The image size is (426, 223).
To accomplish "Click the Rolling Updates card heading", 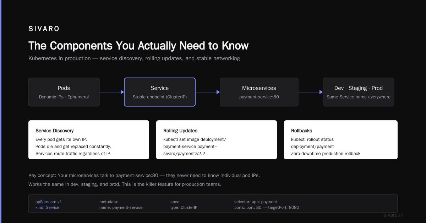I will tap(180, 131).
